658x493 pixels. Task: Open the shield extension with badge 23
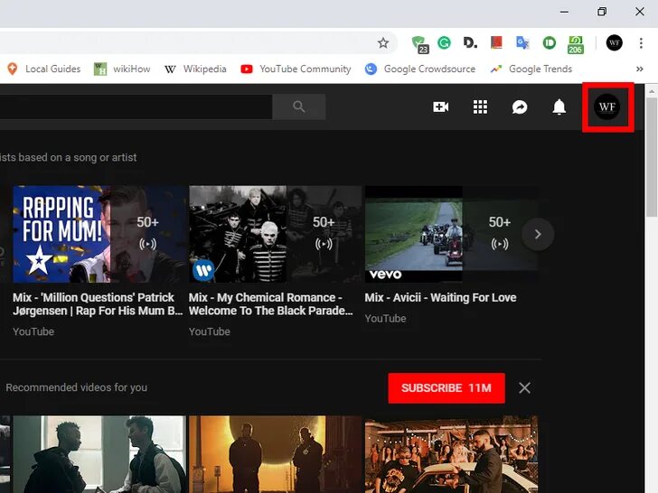pos(420,44)
